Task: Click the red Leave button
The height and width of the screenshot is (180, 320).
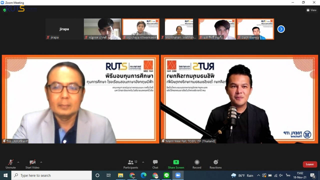Action: [x=310, y=164]
